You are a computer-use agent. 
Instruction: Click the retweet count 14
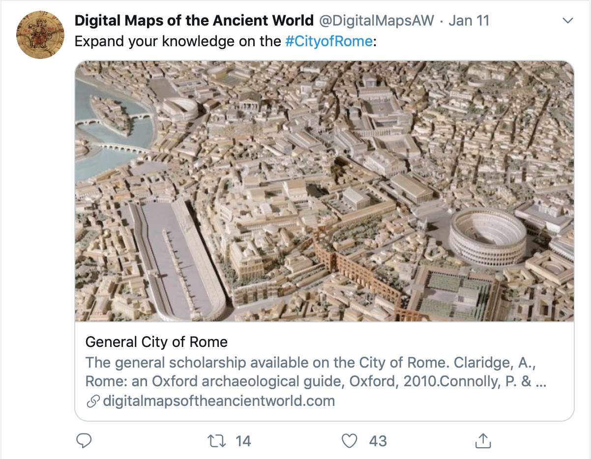point(243,441)
